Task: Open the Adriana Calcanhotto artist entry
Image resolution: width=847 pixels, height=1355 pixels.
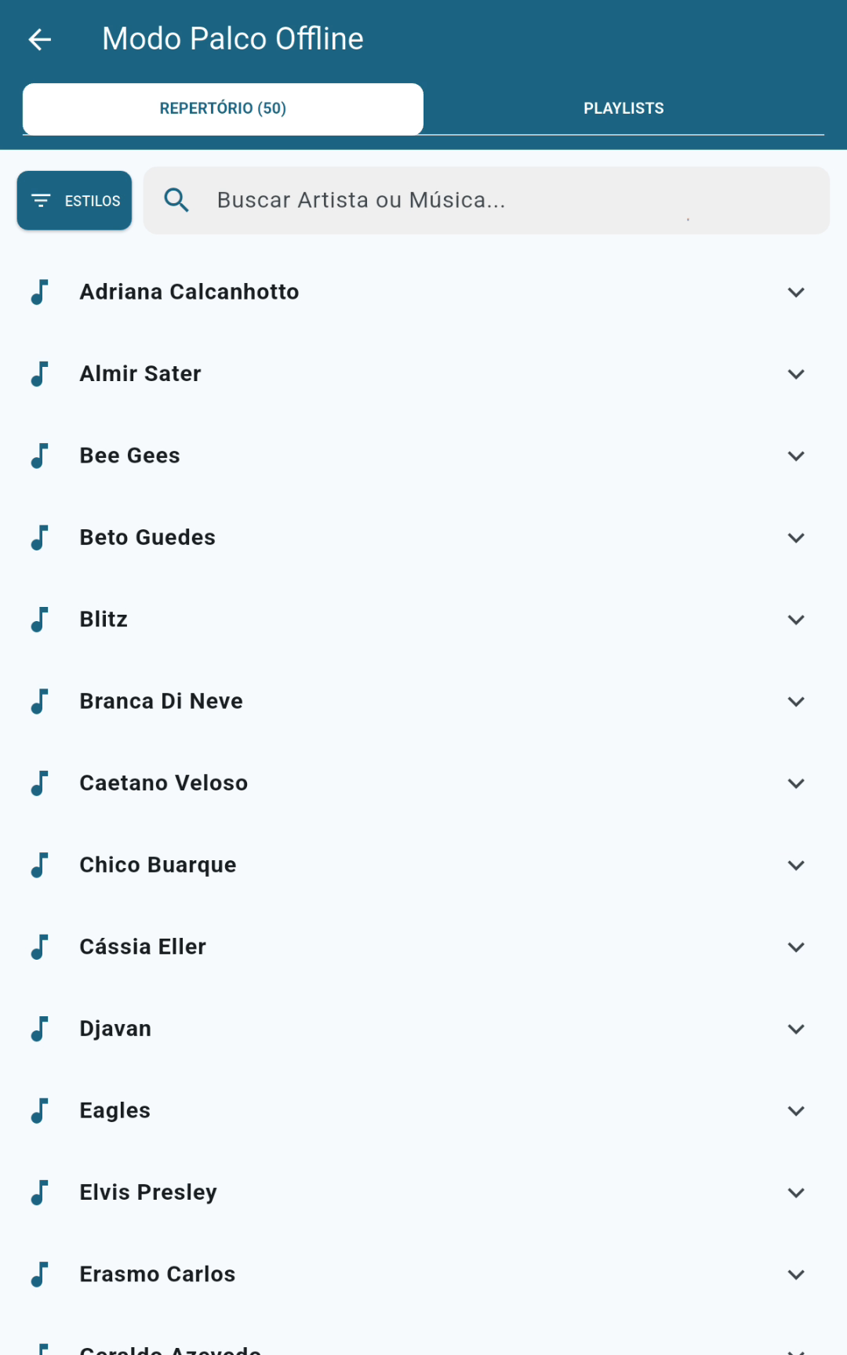Action: [189, 292]
